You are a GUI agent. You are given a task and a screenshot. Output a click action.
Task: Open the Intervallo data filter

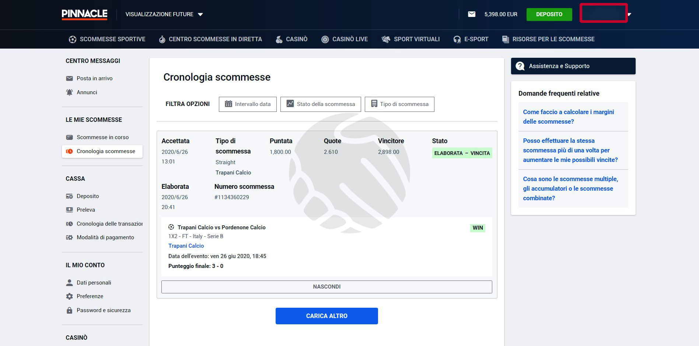[248, 104]
